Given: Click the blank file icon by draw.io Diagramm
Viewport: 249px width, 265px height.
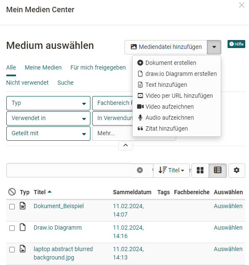Looking at the screenshot, I should coord(140,74).
